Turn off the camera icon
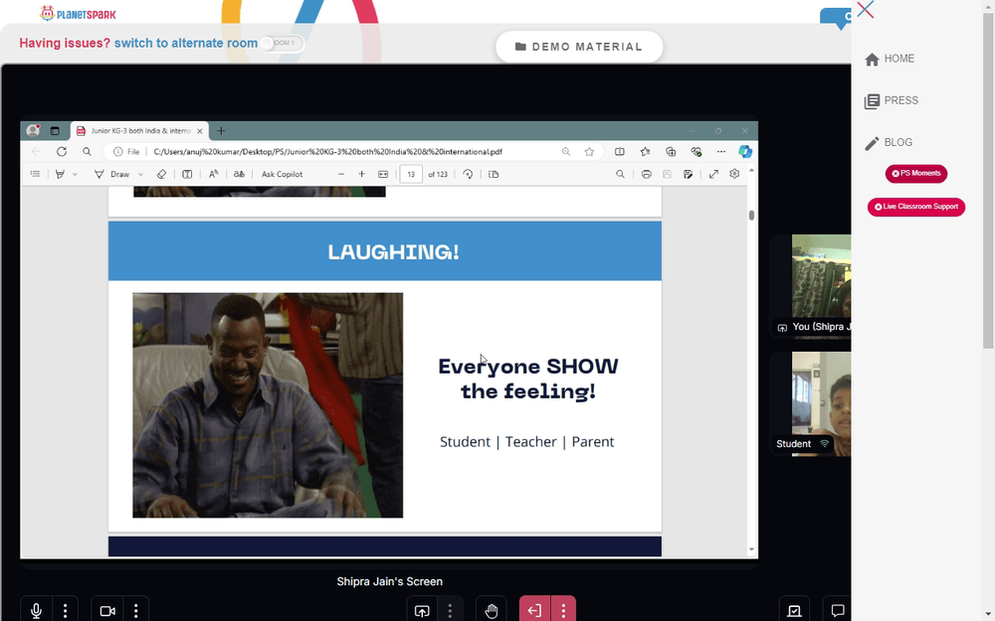 107,610
